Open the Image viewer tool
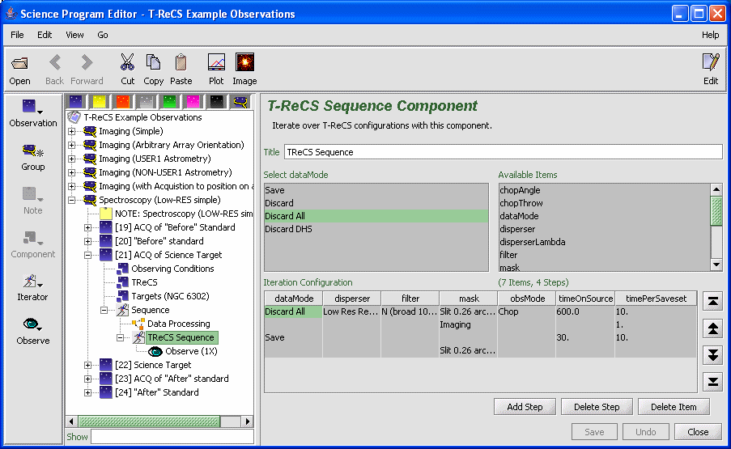Viewport: 731px width, 449px height. pos(244,62)
